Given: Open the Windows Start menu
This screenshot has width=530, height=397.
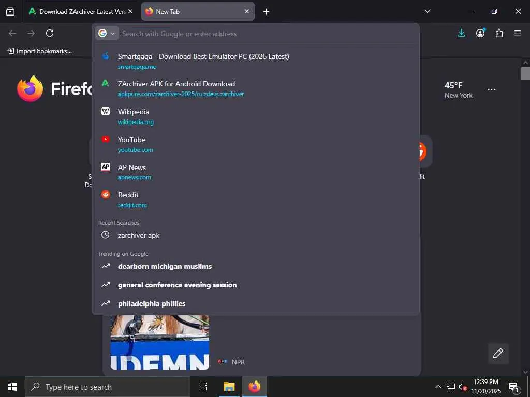Looking at the screenshot, I should pyautogui.click(x=12, y=387).
